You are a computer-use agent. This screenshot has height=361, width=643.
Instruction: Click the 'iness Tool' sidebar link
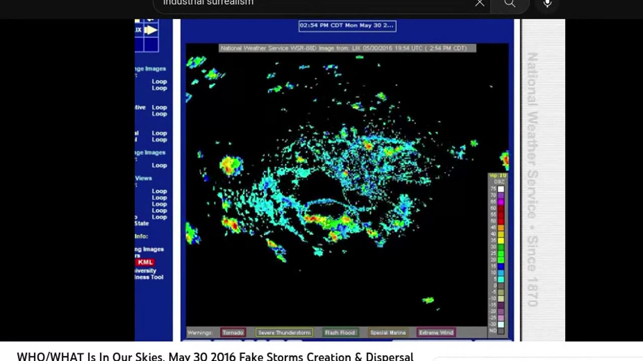(149, 277)
